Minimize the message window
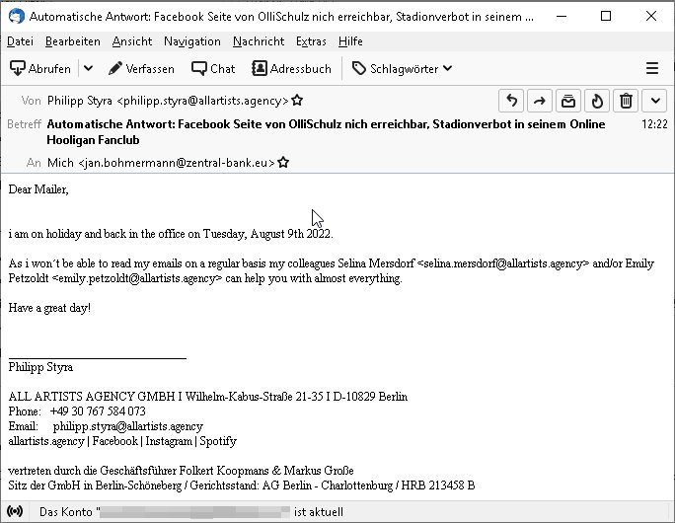This screenshot has height=523, width=675. click(561, 17)
